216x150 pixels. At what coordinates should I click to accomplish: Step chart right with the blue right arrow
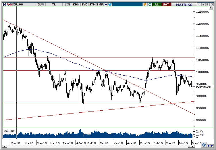(x=212, y=146)
